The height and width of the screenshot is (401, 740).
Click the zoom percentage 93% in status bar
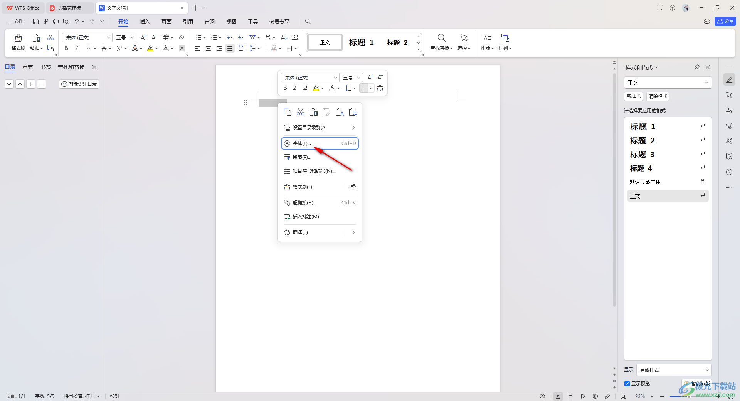[x=640, y=396]
